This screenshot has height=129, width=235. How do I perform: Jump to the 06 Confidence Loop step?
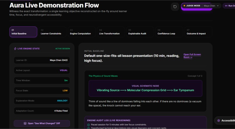pyautogui.click(x=169, y=32)
